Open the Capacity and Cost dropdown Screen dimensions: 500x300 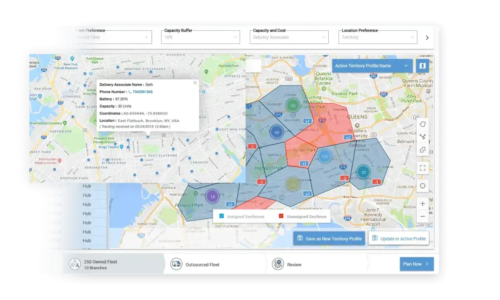290,37
